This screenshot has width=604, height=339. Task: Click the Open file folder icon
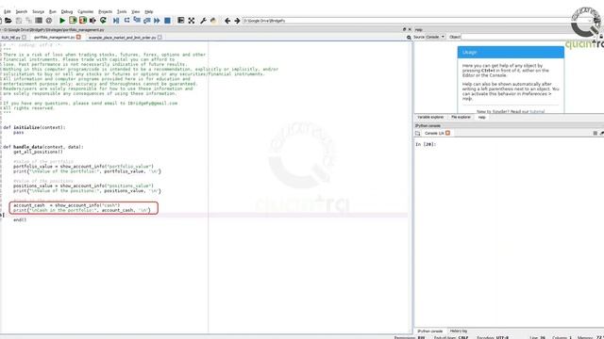coord(8,21)
